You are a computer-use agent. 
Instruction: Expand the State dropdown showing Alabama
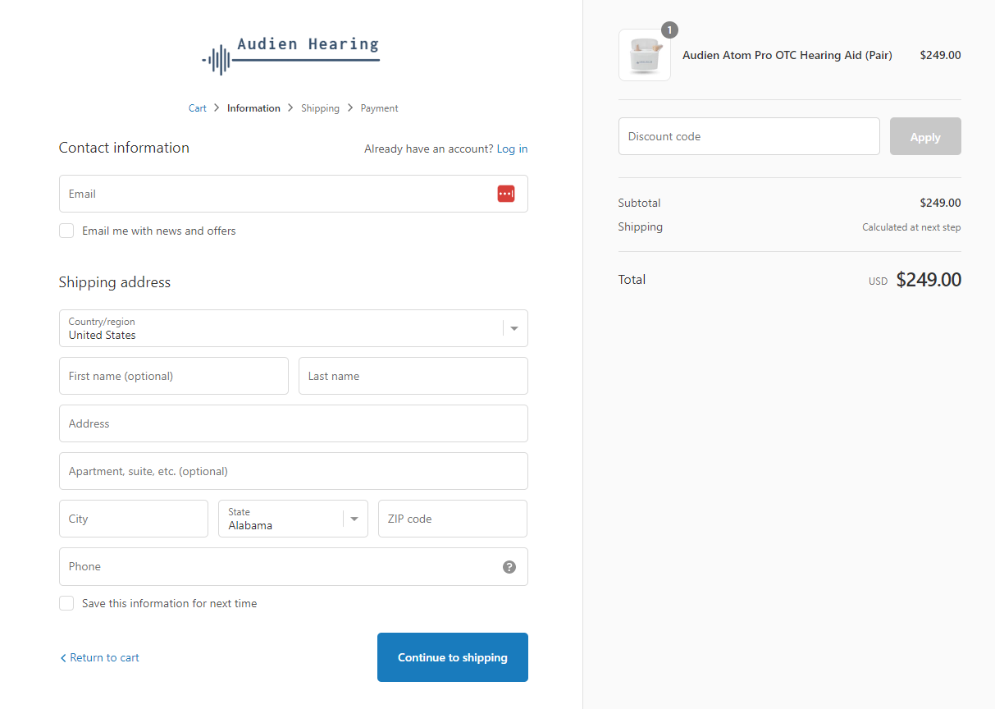tap(293, 519)
